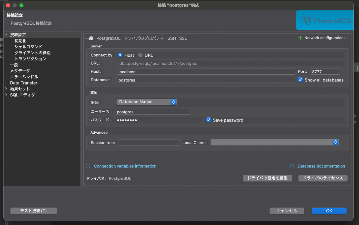Click Network configurations... link text
The height and width of the screenshot is (225, 359).
(326, 38)
